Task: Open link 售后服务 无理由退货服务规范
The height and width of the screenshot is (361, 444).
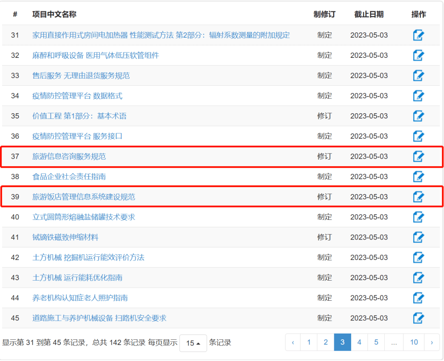Action: (81, 75)
